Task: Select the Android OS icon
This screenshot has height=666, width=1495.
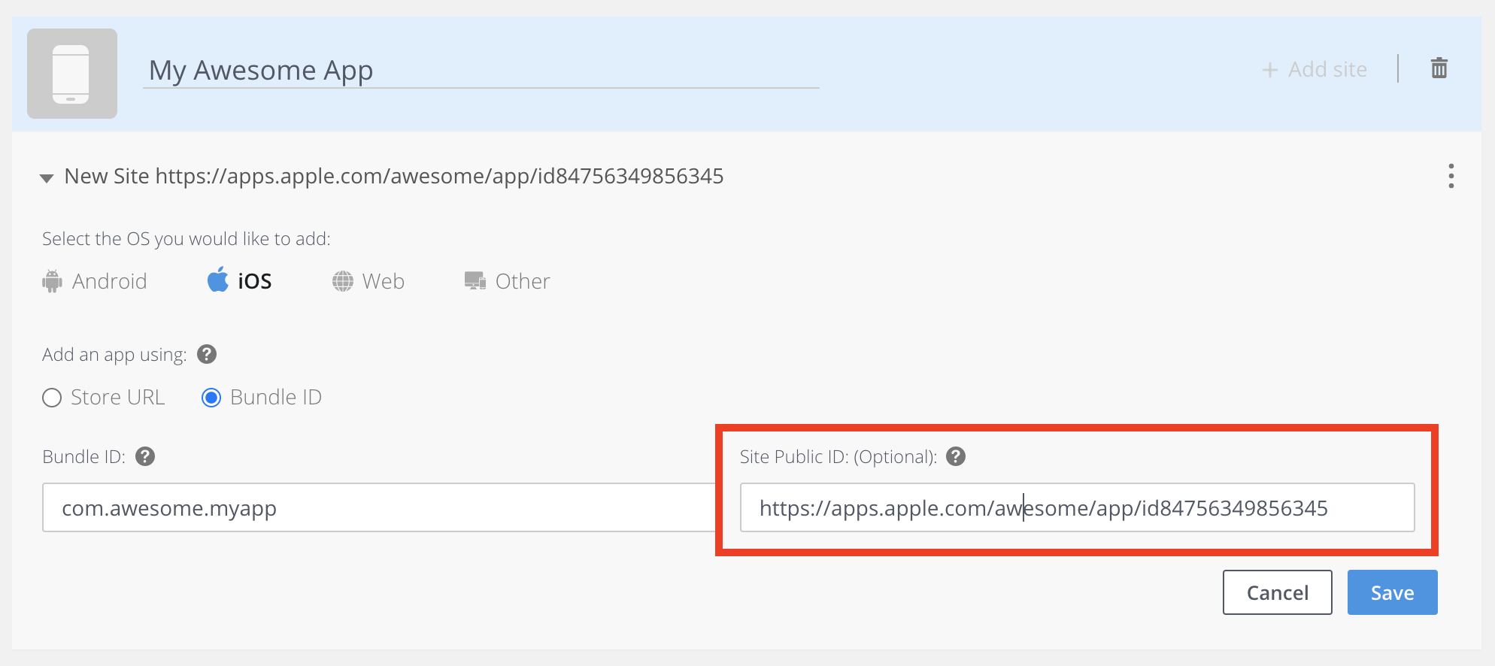Action: click(52, 281)
